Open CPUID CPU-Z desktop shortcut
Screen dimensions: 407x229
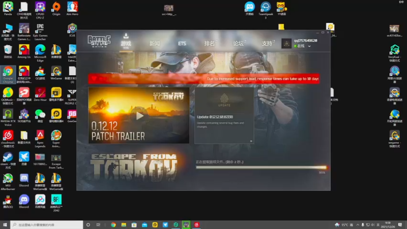tap(40, 10)
